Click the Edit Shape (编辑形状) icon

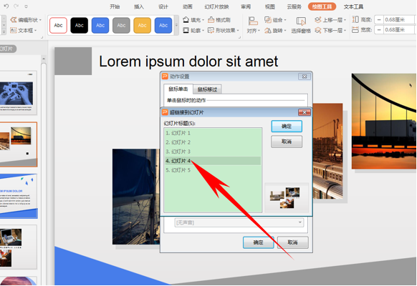14,19
